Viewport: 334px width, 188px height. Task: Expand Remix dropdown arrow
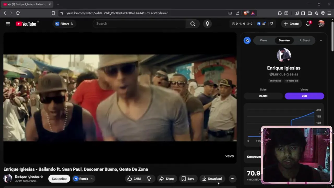coord(92,179)
